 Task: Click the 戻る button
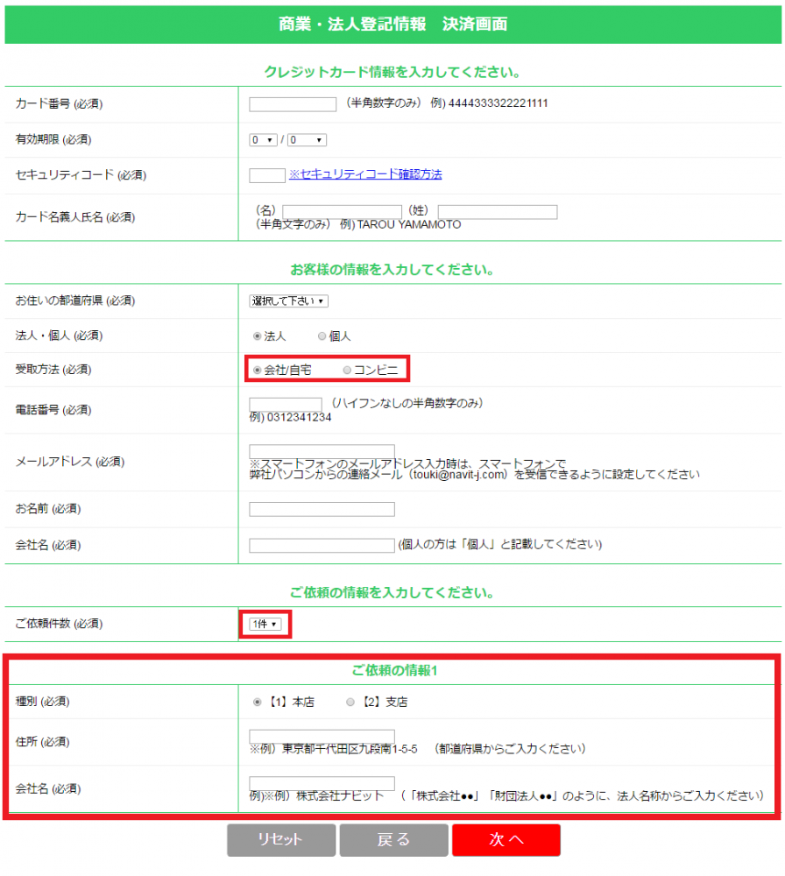[x=394, y=840]
